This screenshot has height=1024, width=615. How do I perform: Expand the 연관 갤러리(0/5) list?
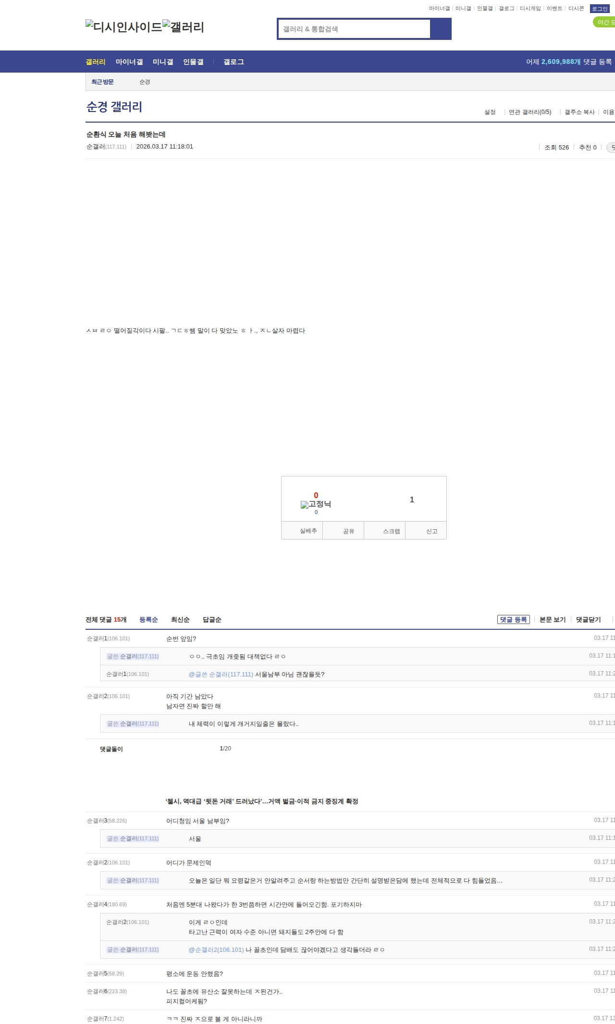click(530, 112)
